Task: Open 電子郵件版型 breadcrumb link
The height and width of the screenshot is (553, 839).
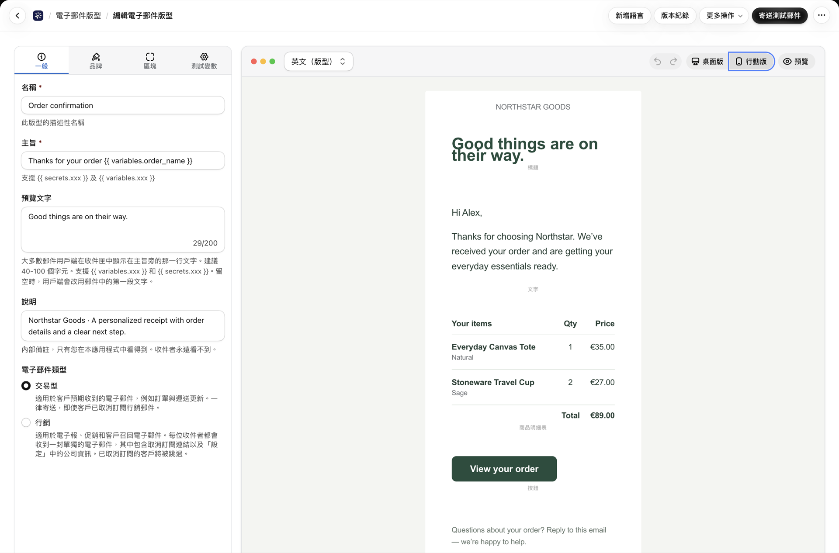Action: [78, 16]
